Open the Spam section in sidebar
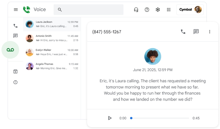This screenshot has width=220, height=129. (x=15, y=82)
